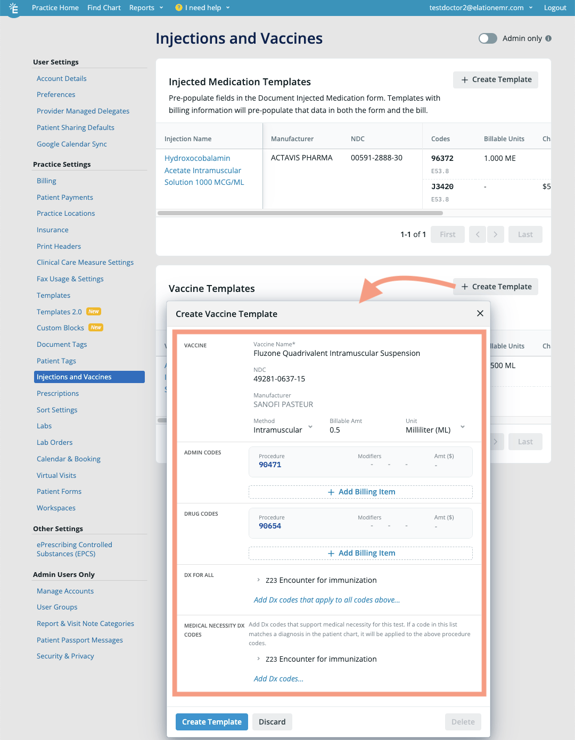The image size is (575, 740).
Task: Click the Elation logo icon
Action: (14, 8)
